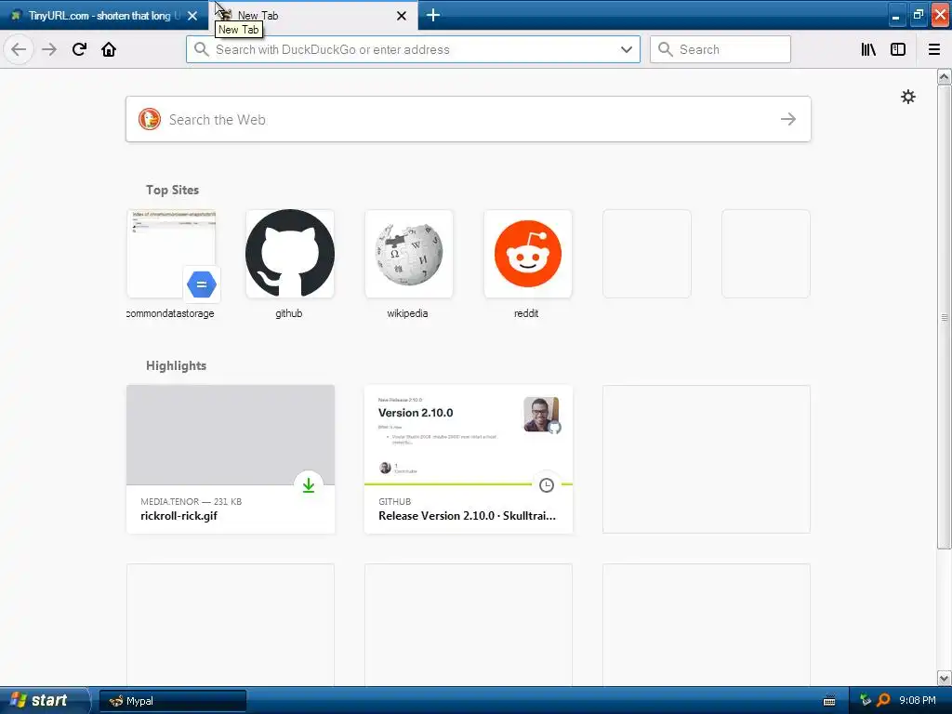Submit web search with arrow button
952x714 pixels.
point(788,119)
